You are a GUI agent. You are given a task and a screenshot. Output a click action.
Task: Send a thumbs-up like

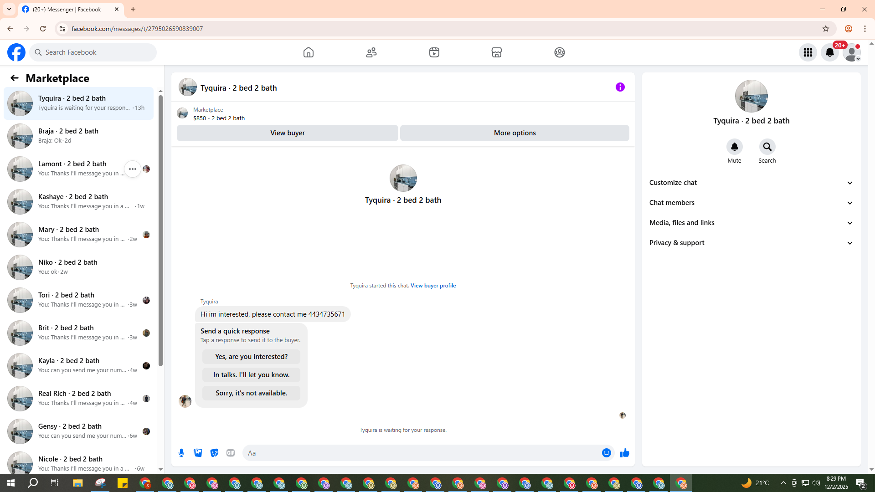point(624,453)
